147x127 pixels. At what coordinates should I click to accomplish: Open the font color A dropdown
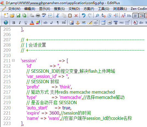point(32,23)
